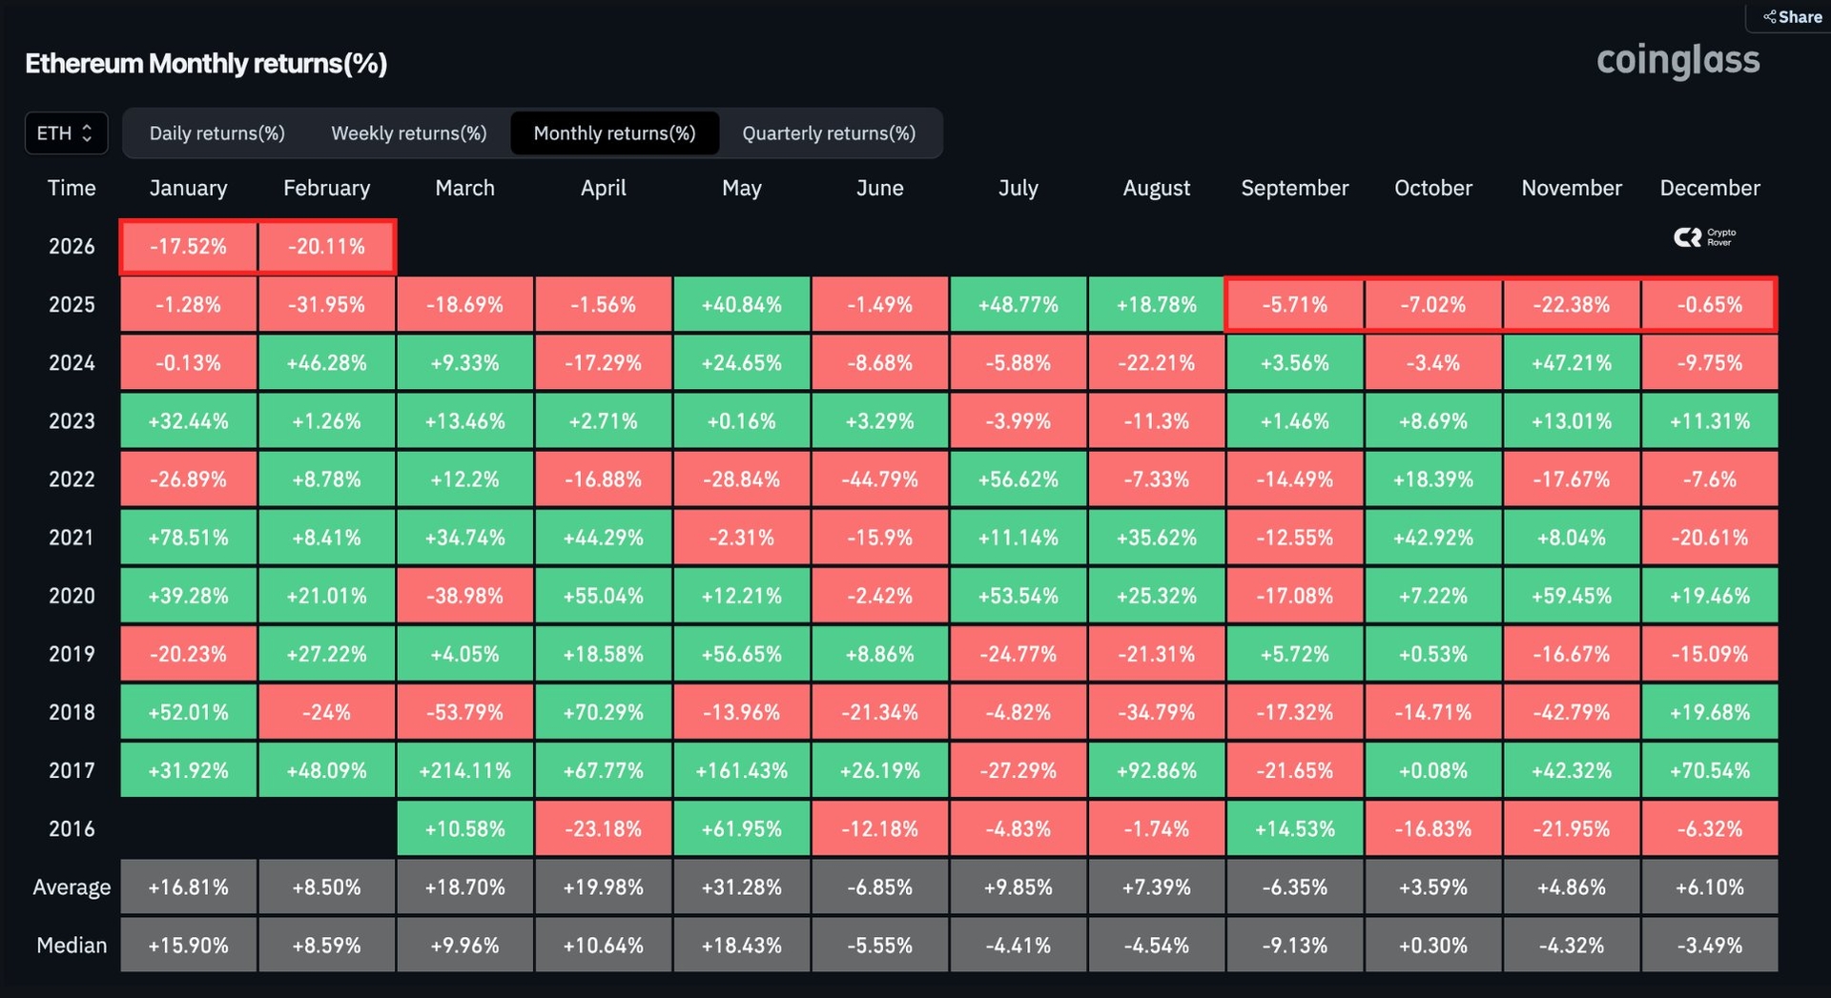Viewport: 1831px width, 998px height.
Task: Open the ETH coin selector dropdown
Action: pyautogui.click(x=66, y=133)
